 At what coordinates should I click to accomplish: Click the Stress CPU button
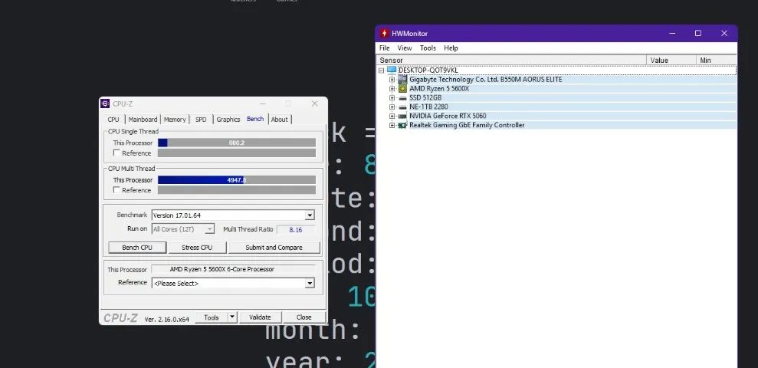tap(197, 248)
